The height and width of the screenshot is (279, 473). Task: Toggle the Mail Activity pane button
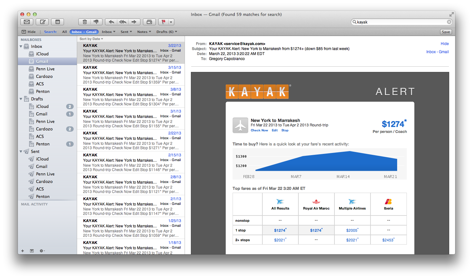(x=32, y=251)
